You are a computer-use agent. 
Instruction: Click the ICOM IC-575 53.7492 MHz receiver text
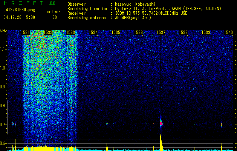151,13
